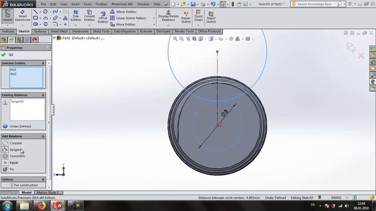The height and width of the screenshot is (211, 376).
Task: Click Move Entities tool
Action: point(123,25)
